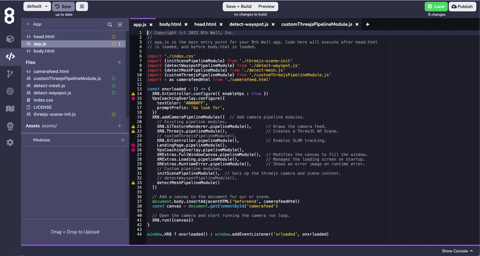Switch to the detect-wayspot.js tab
Viewport: 480px width, 256px height.
[x=248, y=24]
